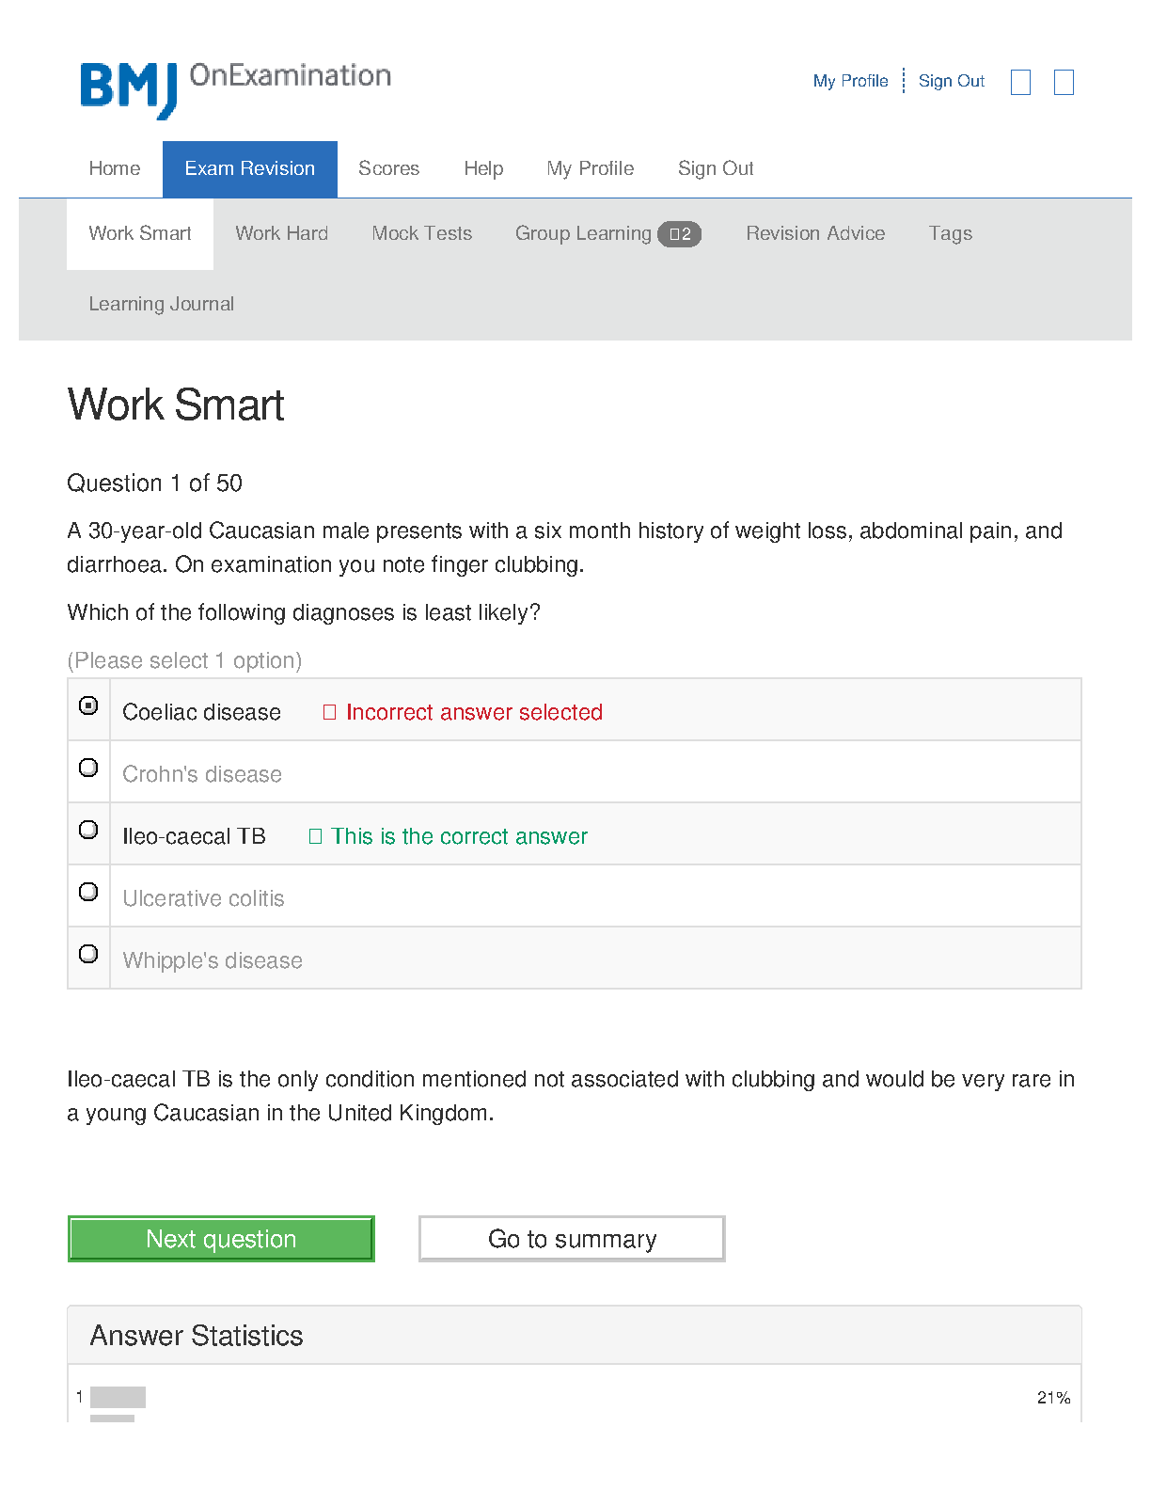Click the rightmost square icon in header

(1064, 83)
